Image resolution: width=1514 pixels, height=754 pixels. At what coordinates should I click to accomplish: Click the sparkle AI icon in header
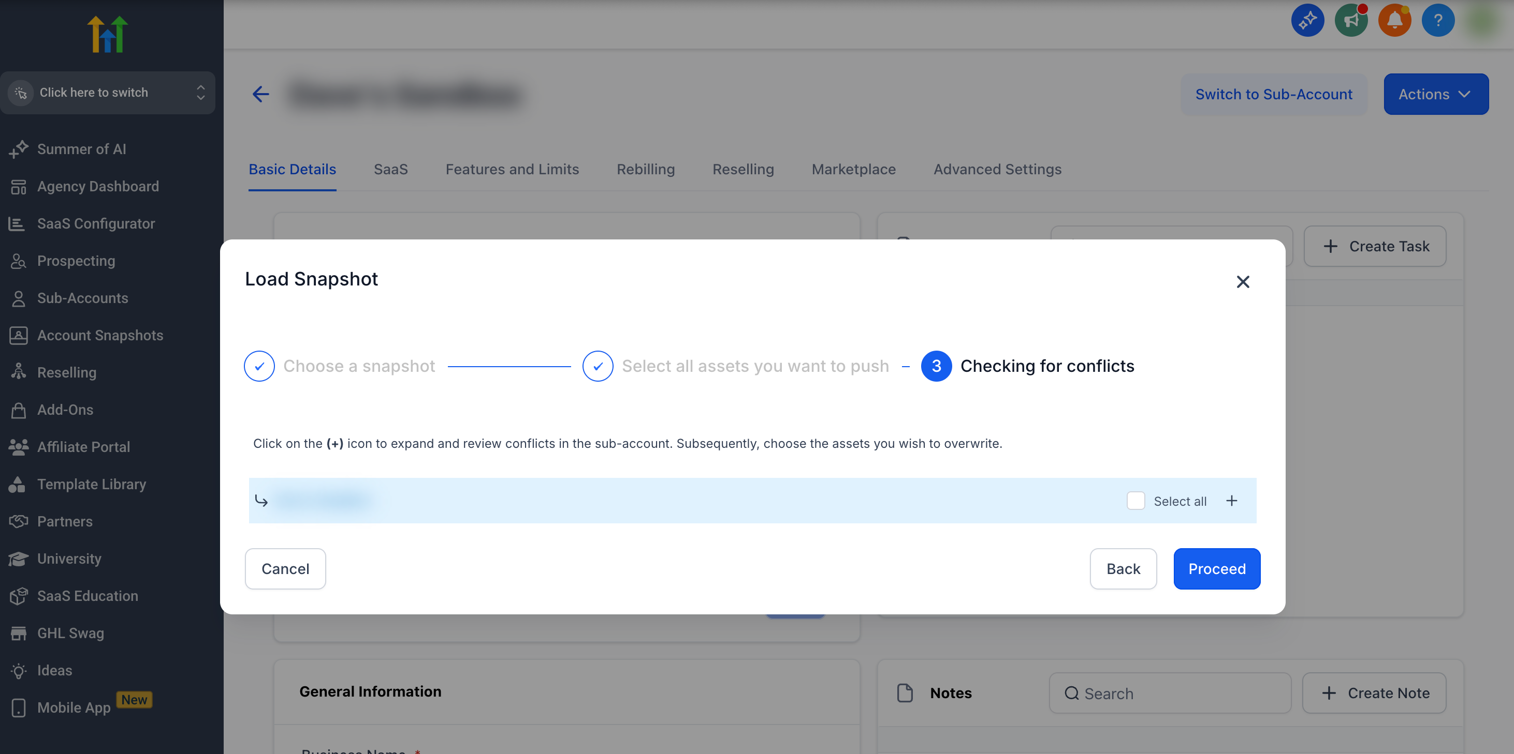pos(1307,21)
